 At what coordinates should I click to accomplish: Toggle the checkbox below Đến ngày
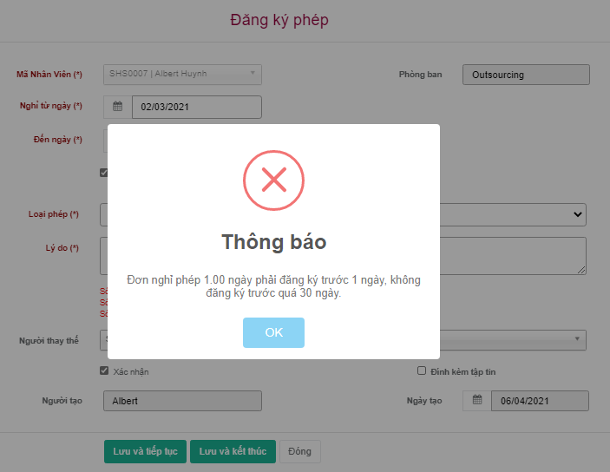(104, 173)
